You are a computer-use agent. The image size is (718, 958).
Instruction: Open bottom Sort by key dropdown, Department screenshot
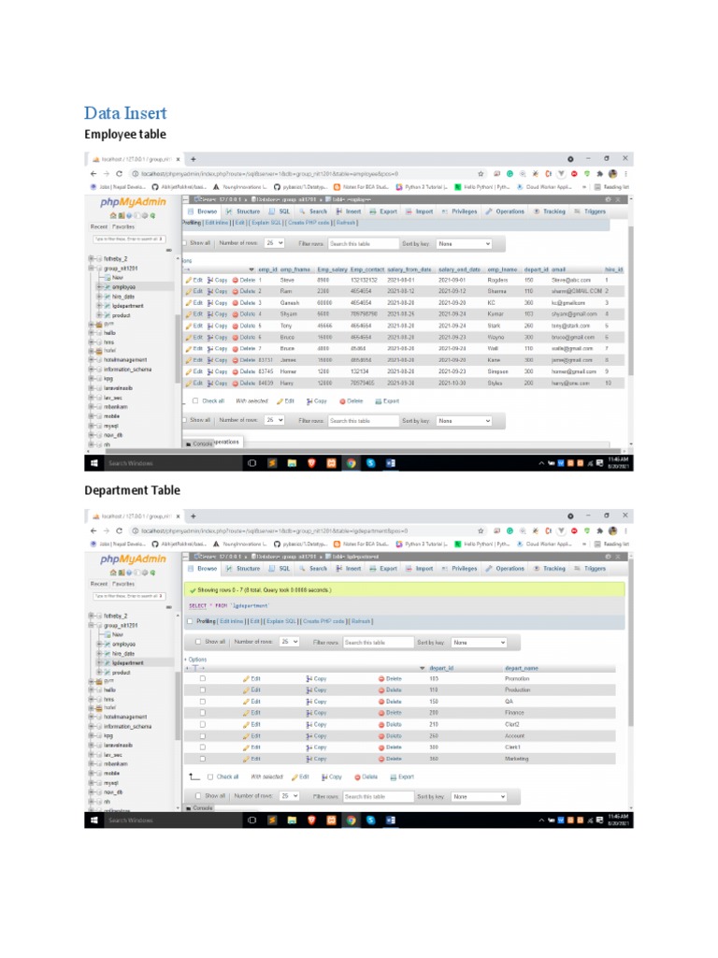(480, 797)
